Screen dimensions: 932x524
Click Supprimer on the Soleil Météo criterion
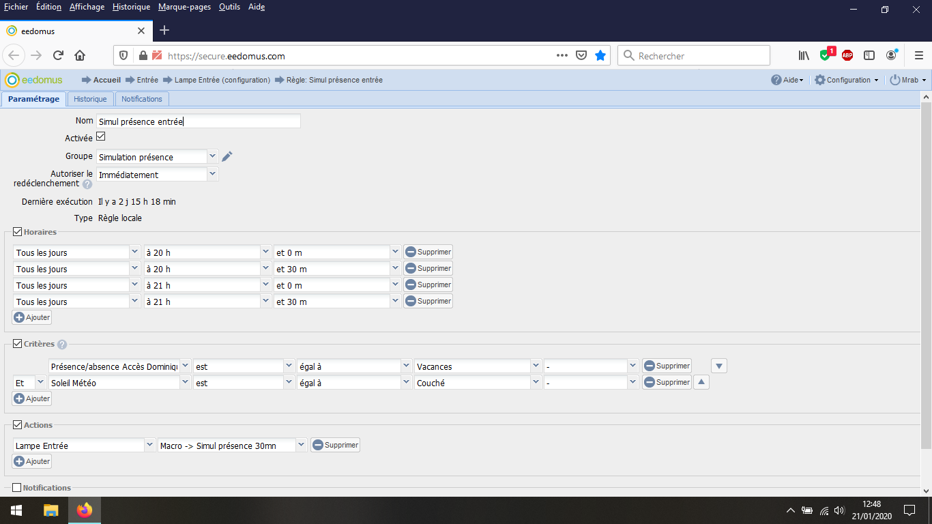pos(667,382)
